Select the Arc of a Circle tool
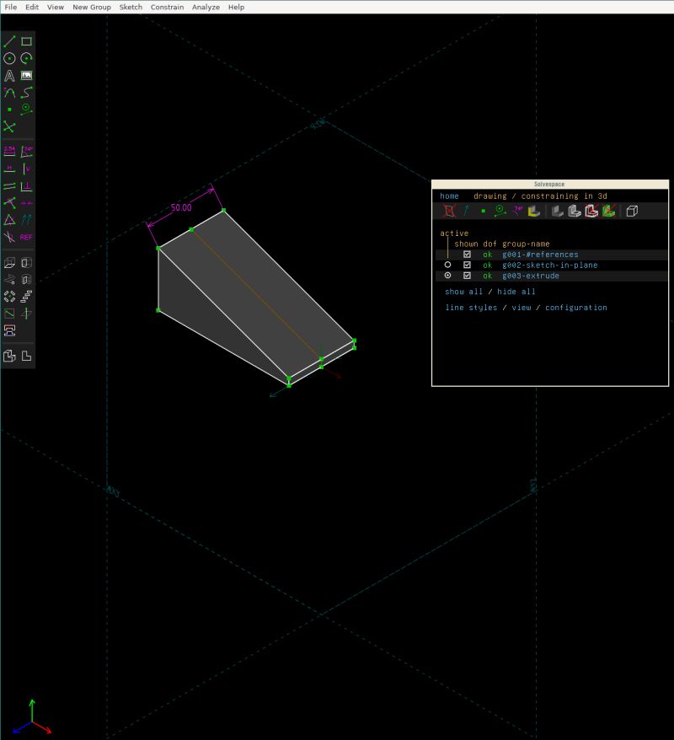 [26, 58]
